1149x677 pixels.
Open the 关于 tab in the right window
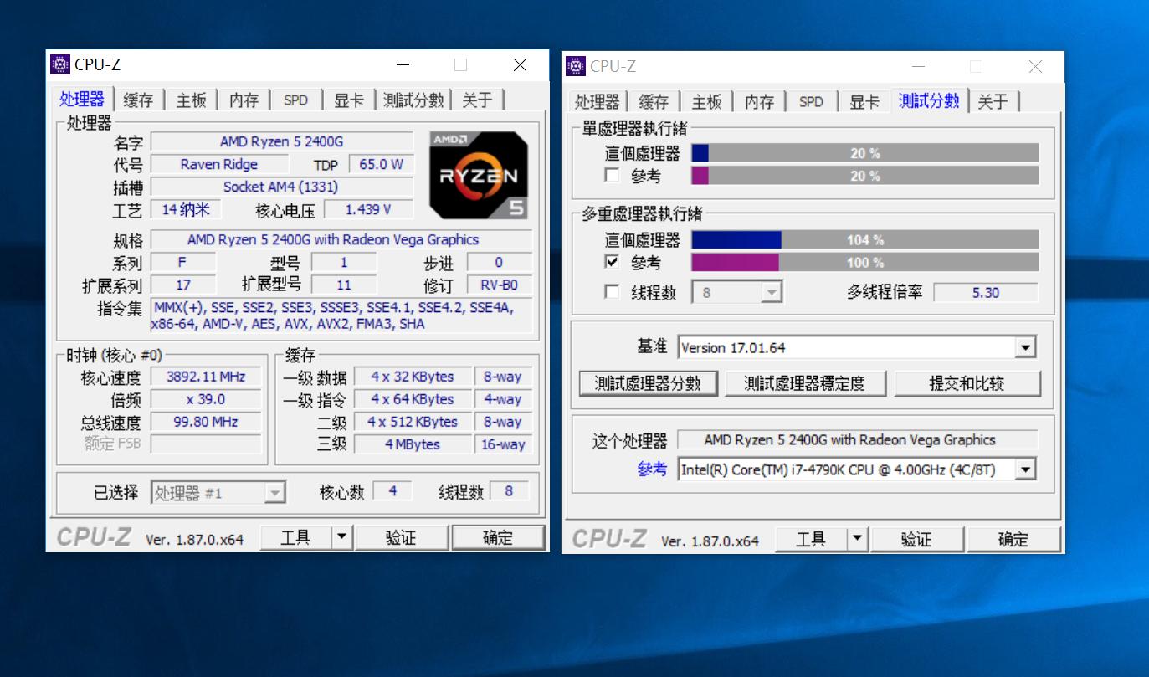(993, 101)
